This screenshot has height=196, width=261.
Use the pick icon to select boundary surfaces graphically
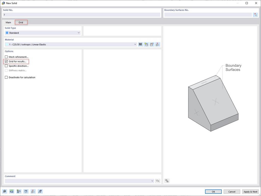tap(255, 15)
